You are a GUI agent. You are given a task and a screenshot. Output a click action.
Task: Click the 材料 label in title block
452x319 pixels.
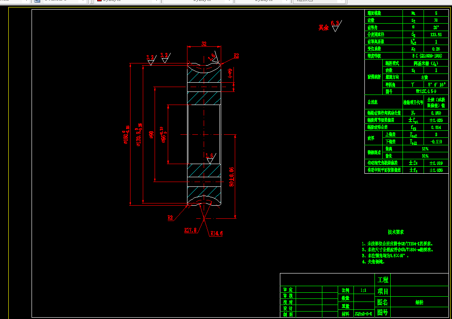[345, 314]
